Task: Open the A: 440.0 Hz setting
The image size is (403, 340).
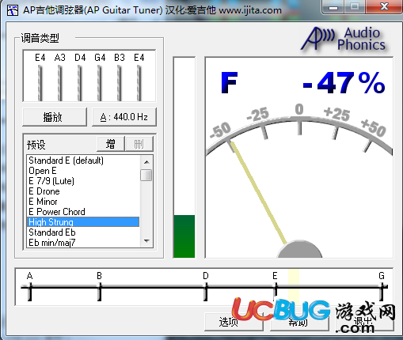Action: [x=124, y=117]
